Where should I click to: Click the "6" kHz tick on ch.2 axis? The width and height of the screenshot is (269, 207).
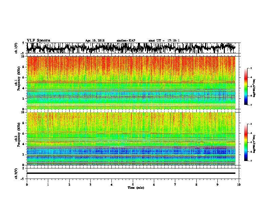click(x=24, y=134)
